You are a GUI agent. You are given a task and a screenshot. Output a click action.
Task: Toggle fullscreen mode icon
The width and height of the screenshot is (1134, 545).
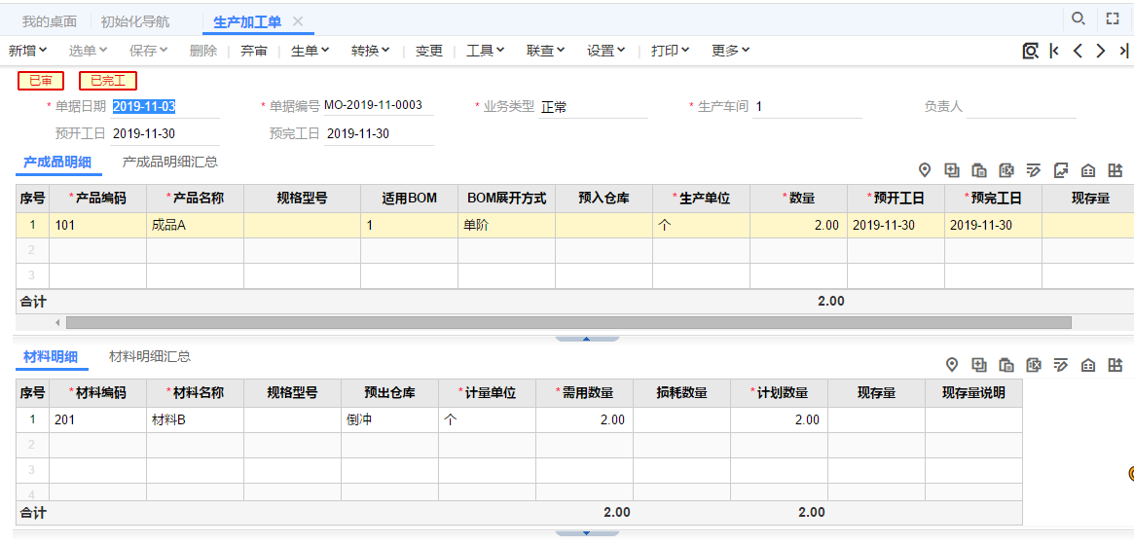pos(1113,18)
